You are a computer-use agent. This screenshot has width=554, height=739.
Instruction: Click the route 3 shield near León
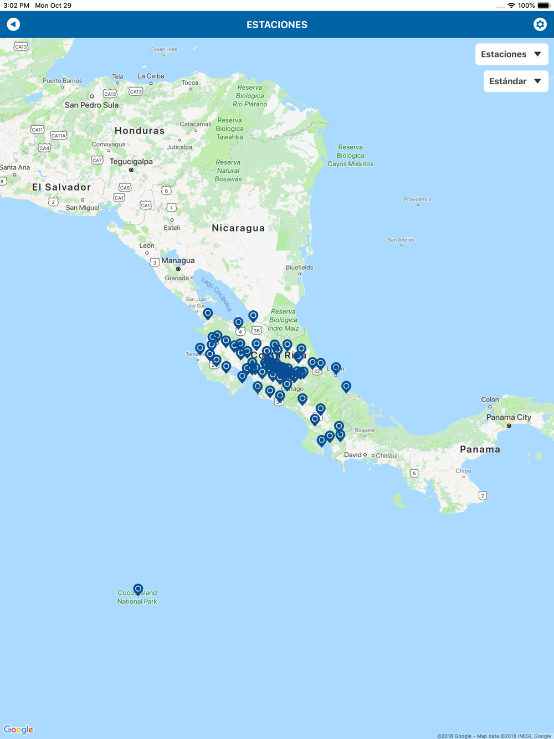coord(155,262)
